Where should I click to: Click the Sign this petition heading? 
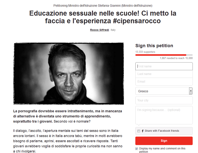click(154, 46)
